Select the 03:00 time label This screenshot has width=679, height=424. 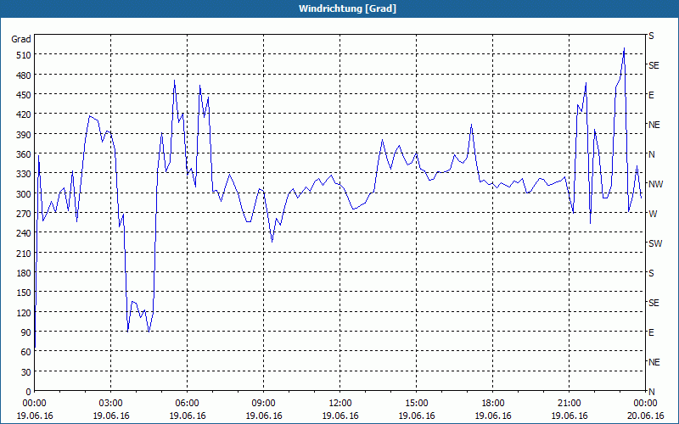point(111,404)
